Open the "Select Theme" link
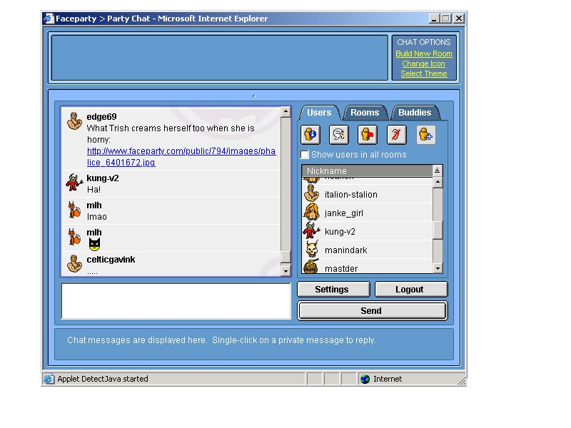 (424, 73)
